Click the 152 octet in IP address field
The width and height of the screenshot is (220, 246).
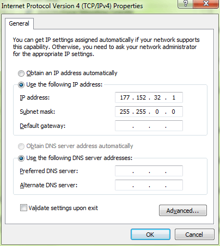coord(141,97)
